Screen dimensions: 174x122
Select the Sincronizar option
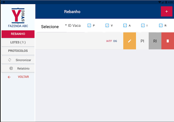[18, 60]
